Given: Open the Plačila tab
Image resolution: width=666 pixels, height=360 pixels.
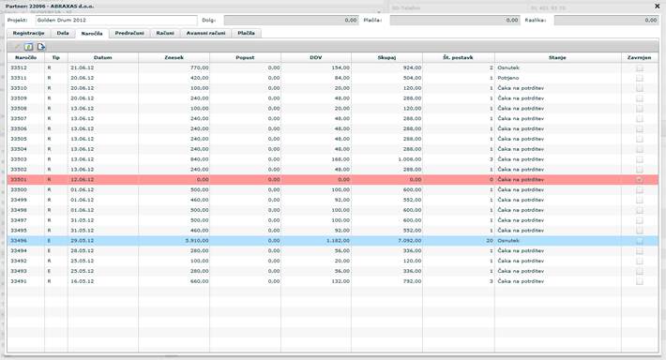Looking at the screenshot, I should tap(247, 33).
